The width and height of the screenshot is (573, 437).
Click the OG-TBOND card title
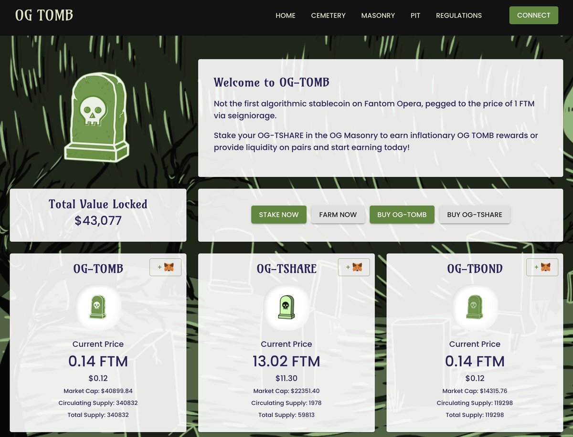coord(475,269)
